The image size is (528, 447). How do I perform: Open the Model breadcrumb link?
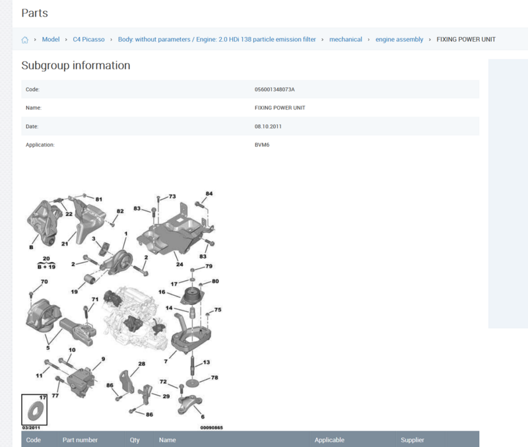pos(51,40)
